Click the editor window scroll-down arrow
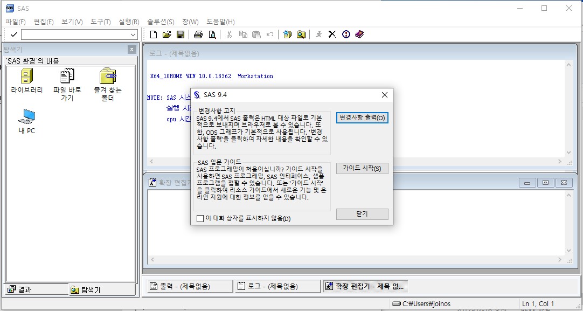This screenshot has height=311, width=583. point(569,251)
